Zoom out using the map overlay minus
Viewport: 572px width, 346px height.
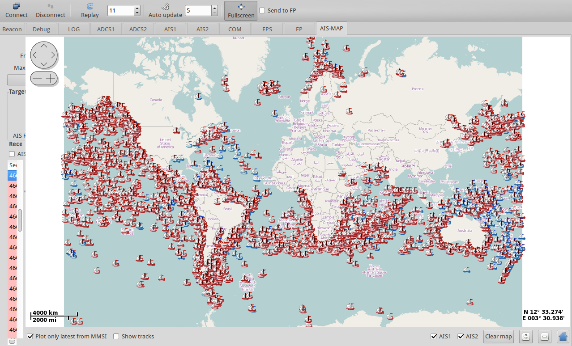click(x=37, y=78)
